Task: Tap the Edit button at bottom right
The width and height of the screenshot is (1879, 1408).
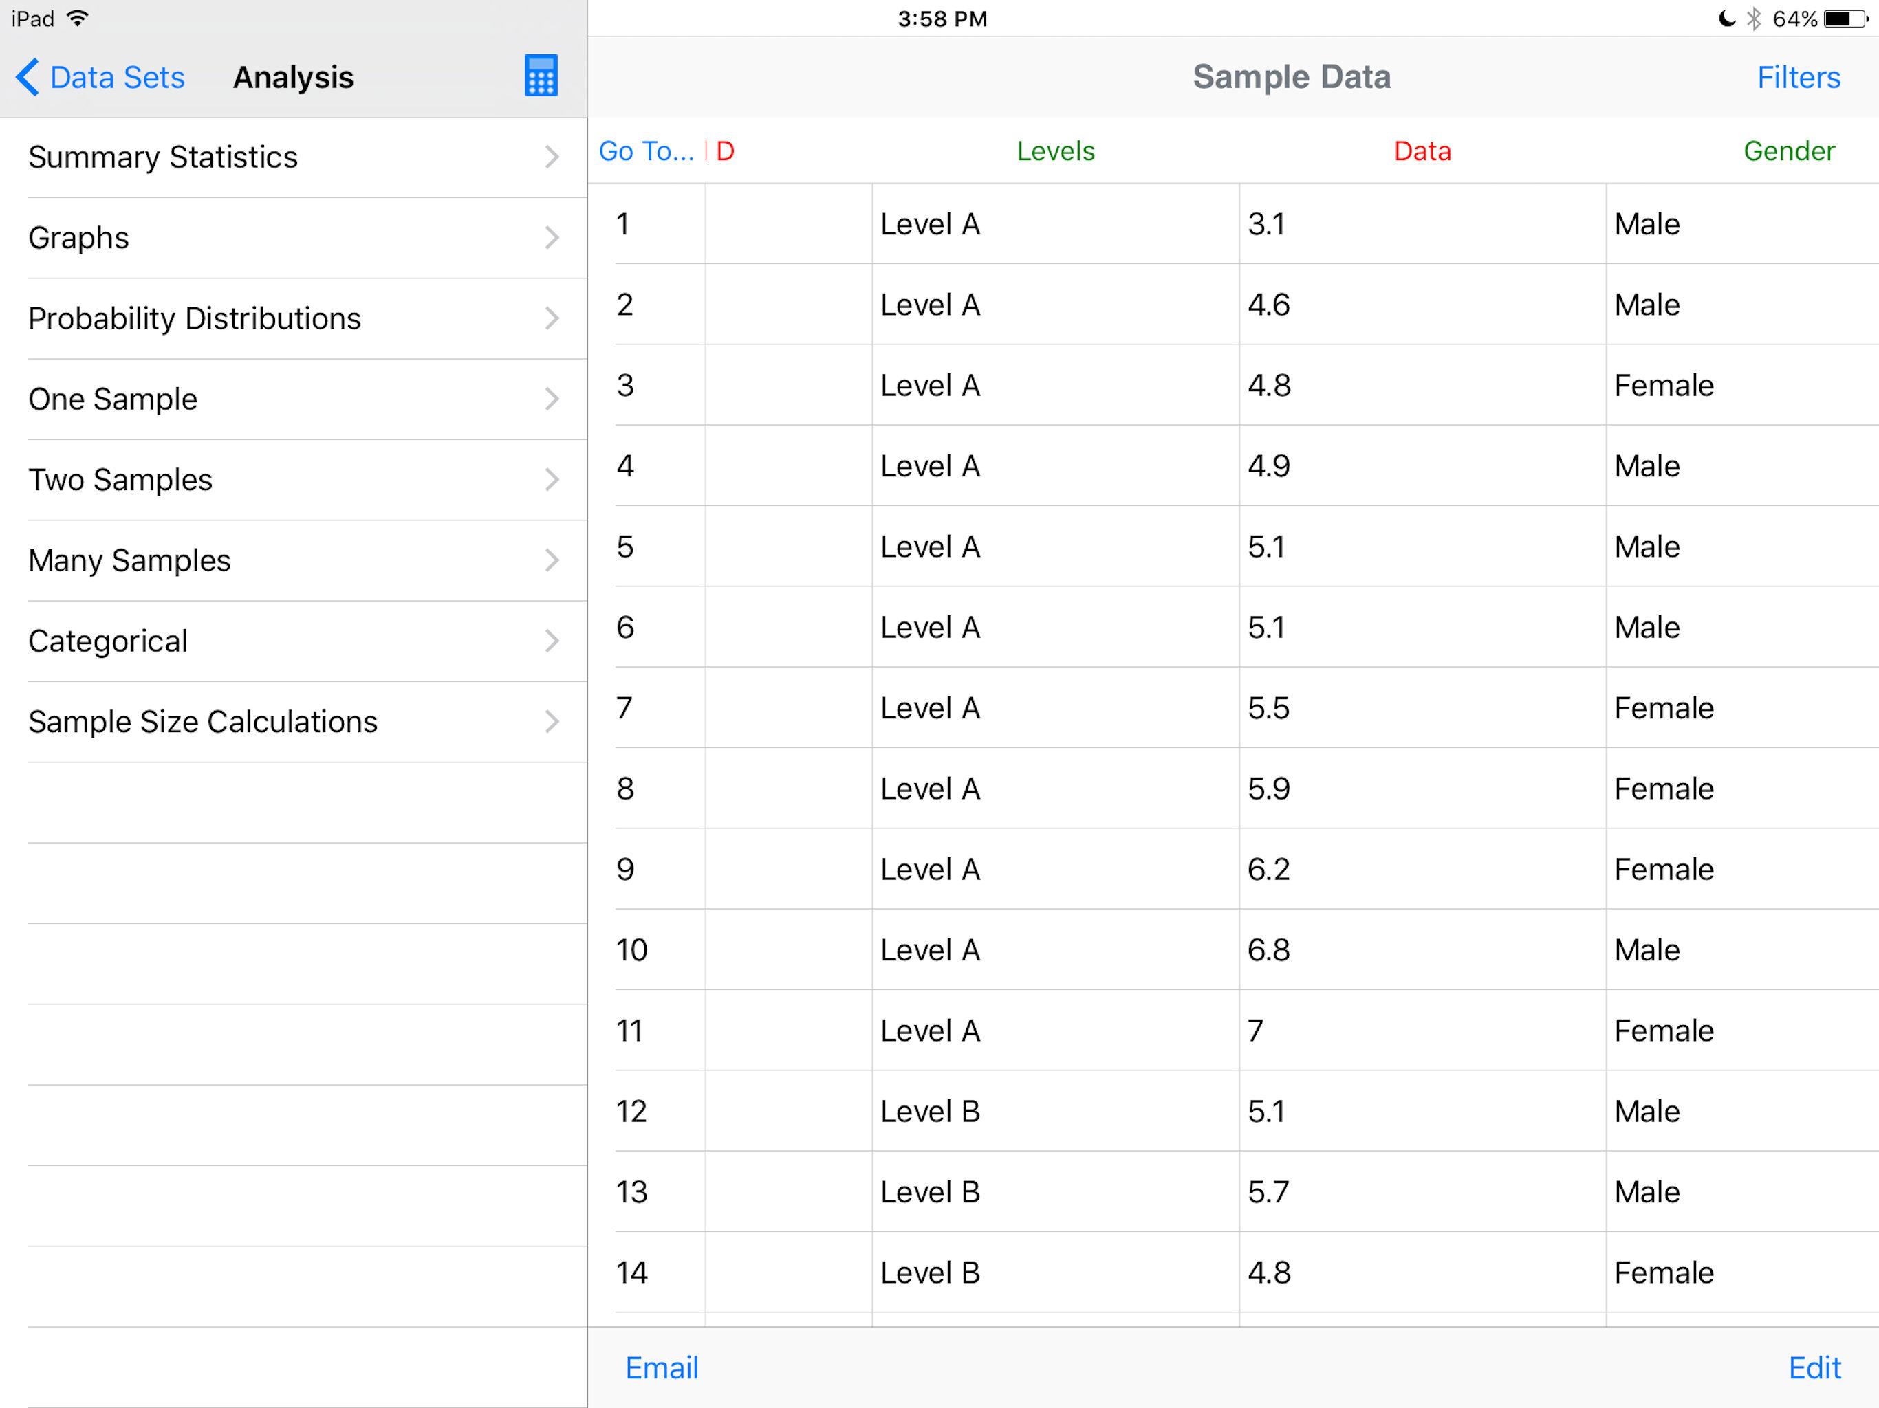Action: (1814, 1367)
